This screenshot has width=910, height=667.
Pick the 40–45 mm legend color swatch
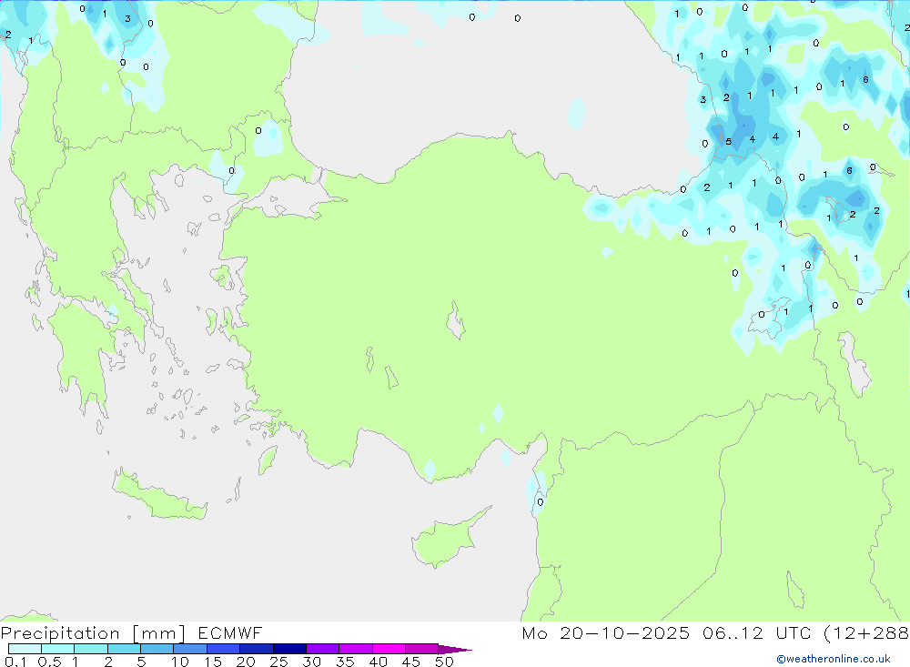point(389,649)
